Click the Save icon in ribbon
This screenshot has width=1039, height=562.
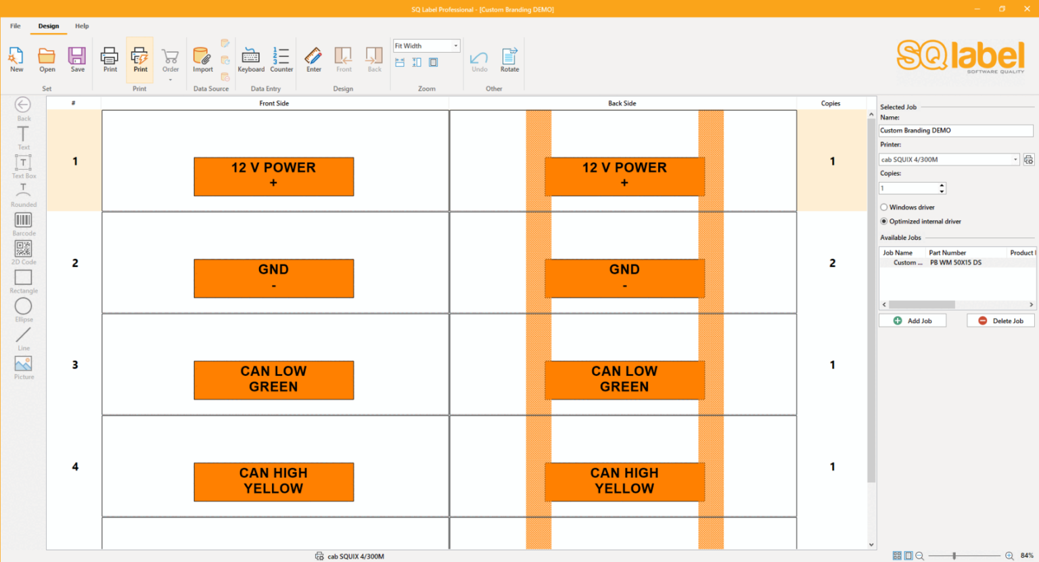pyautogui.click(x=78, y=60)
